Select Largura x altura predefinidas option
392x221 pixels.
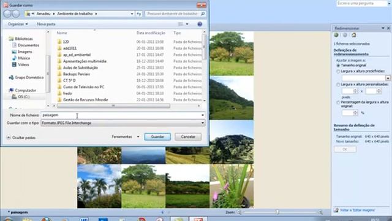point(338,71)
